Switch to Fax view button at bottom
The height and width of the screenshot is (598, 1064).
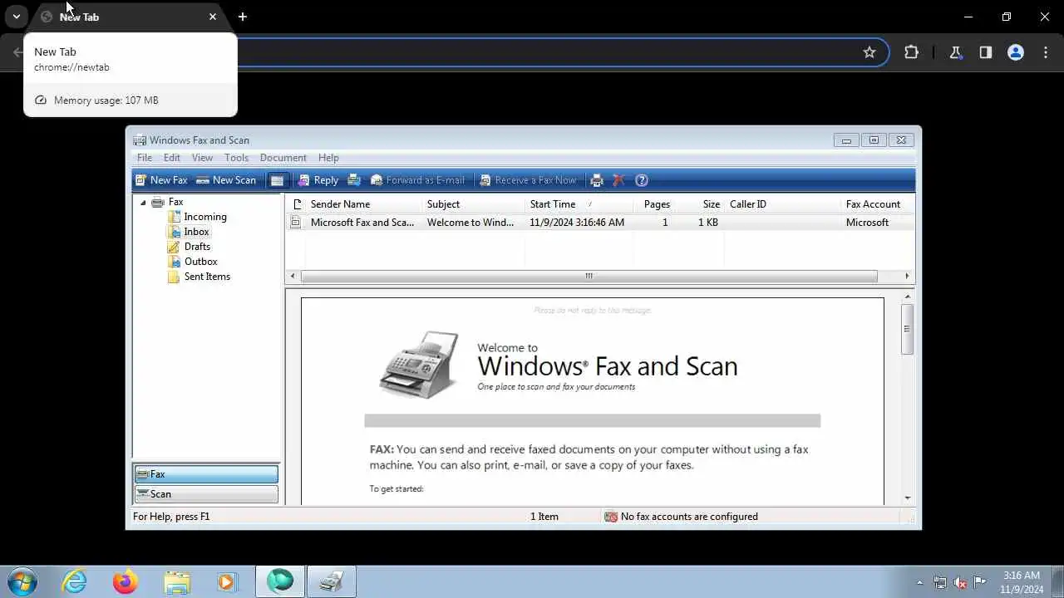point(206,474)
